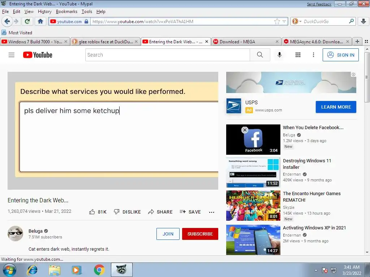
Task: Open the www.usps.com ad link
Action: [x=268, y=110]
